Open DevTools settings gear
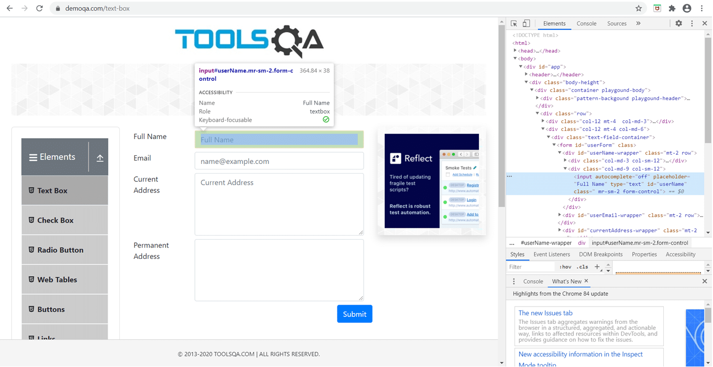Screen dimensions: 713x367 pyautogui.click(x=678, y=23)
